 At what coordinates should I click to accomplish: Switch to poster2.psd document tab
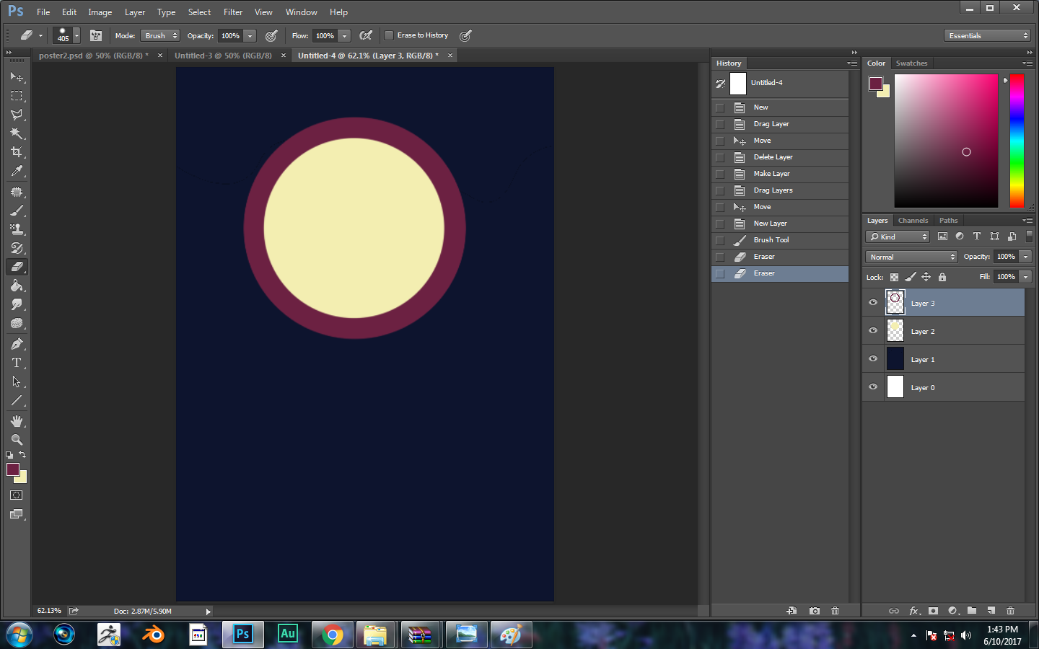point(93,56)
